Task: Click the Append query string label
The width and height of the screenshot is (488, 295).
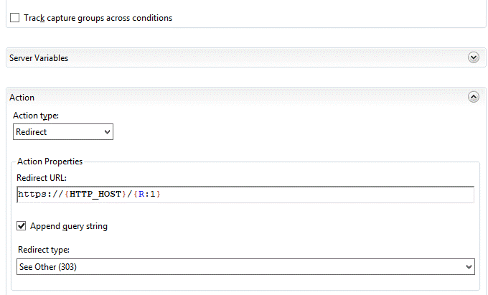Action: click(69, 226)
